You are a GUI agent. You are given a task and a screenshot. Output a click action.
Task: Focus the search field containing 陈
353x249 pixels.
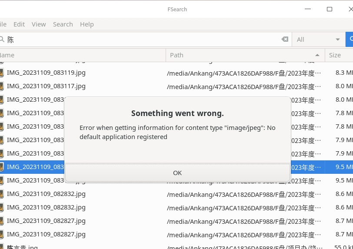tap(143, 40)
